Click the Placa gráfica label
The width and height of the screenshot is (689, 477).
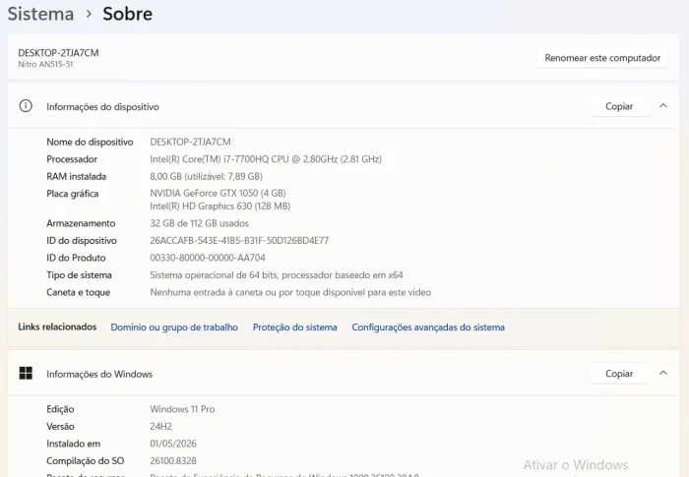(73, 194)
